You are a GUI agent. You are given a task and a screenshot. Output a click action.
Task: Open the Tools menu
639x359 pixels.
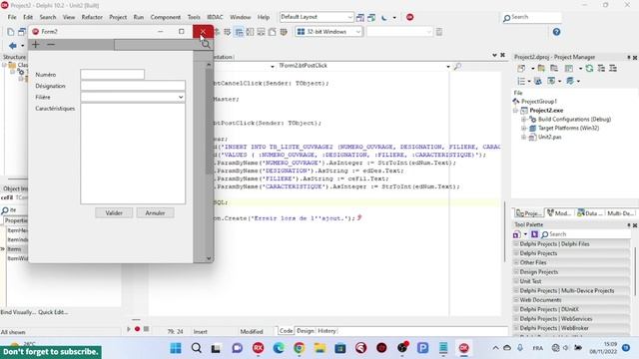click(x=194, y=17)
